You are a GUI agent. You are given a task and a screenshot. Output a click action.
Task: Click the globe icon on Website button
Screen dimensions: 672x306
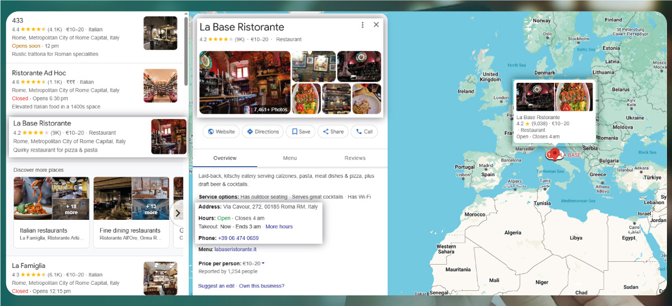pos(211,132)
